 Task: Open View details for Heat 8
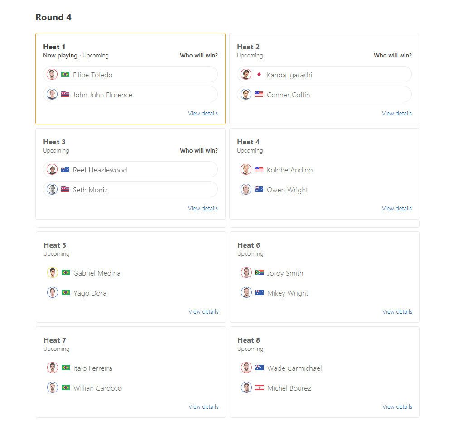coord(397,407)
